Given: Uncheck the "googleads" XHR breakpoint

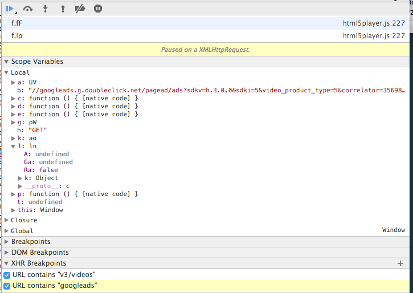Looking at the screenshot, I should pos(7,286).
